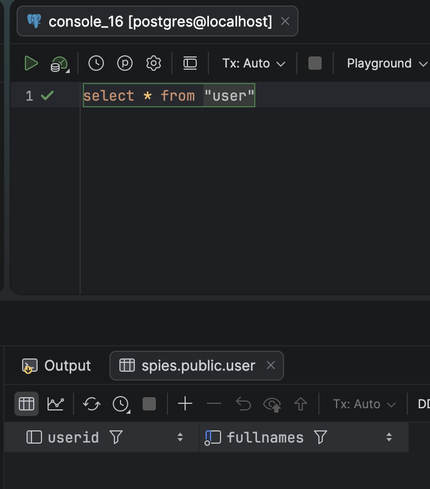Open query history clock icon in console toolbar
430x489 pixels.
click(96, 63)
